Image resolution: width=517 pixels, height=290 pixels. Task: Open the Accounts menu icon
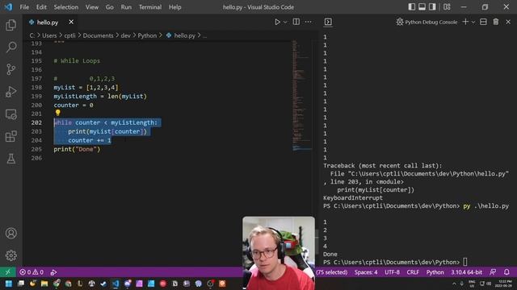(x=11, y=233)
